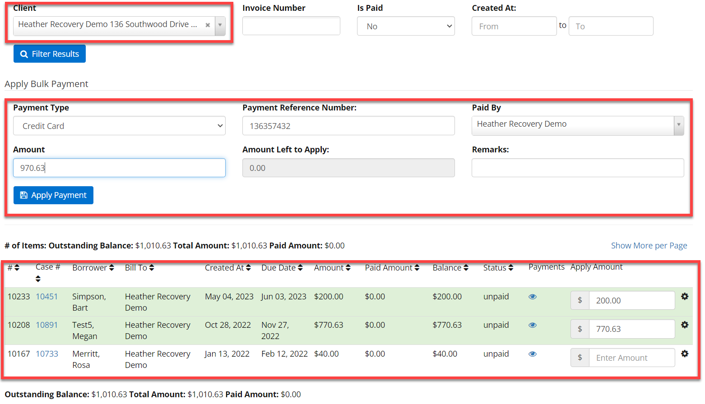Open the Payment Type dropdown

(x=119, y=126)
